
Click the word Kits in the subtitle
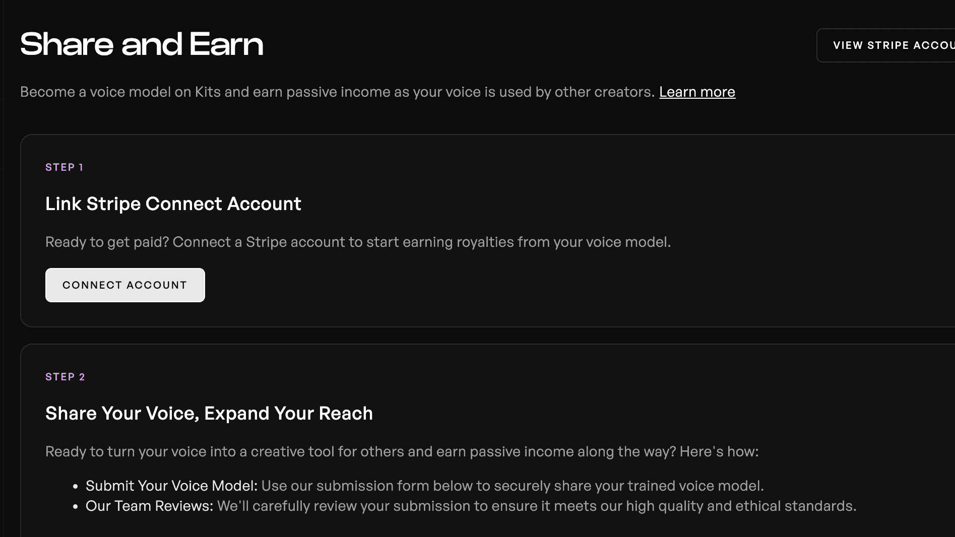(208, 92)
